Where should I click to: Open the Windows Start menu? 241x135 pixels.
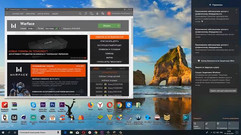coord(3,132)
